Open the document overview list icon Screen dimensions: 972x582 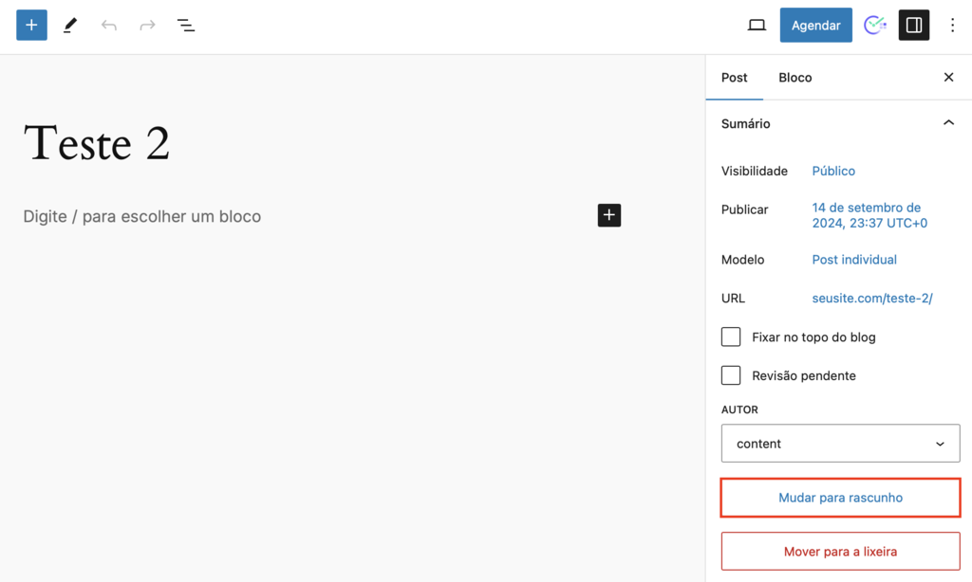point(186,25)
